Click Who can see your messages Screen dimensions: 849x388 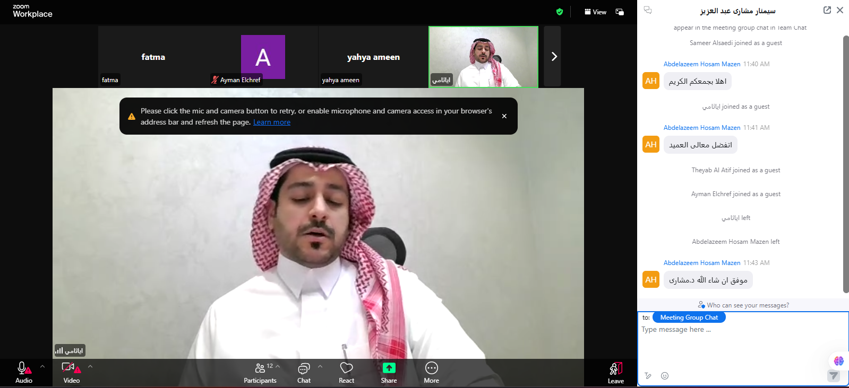743,305
